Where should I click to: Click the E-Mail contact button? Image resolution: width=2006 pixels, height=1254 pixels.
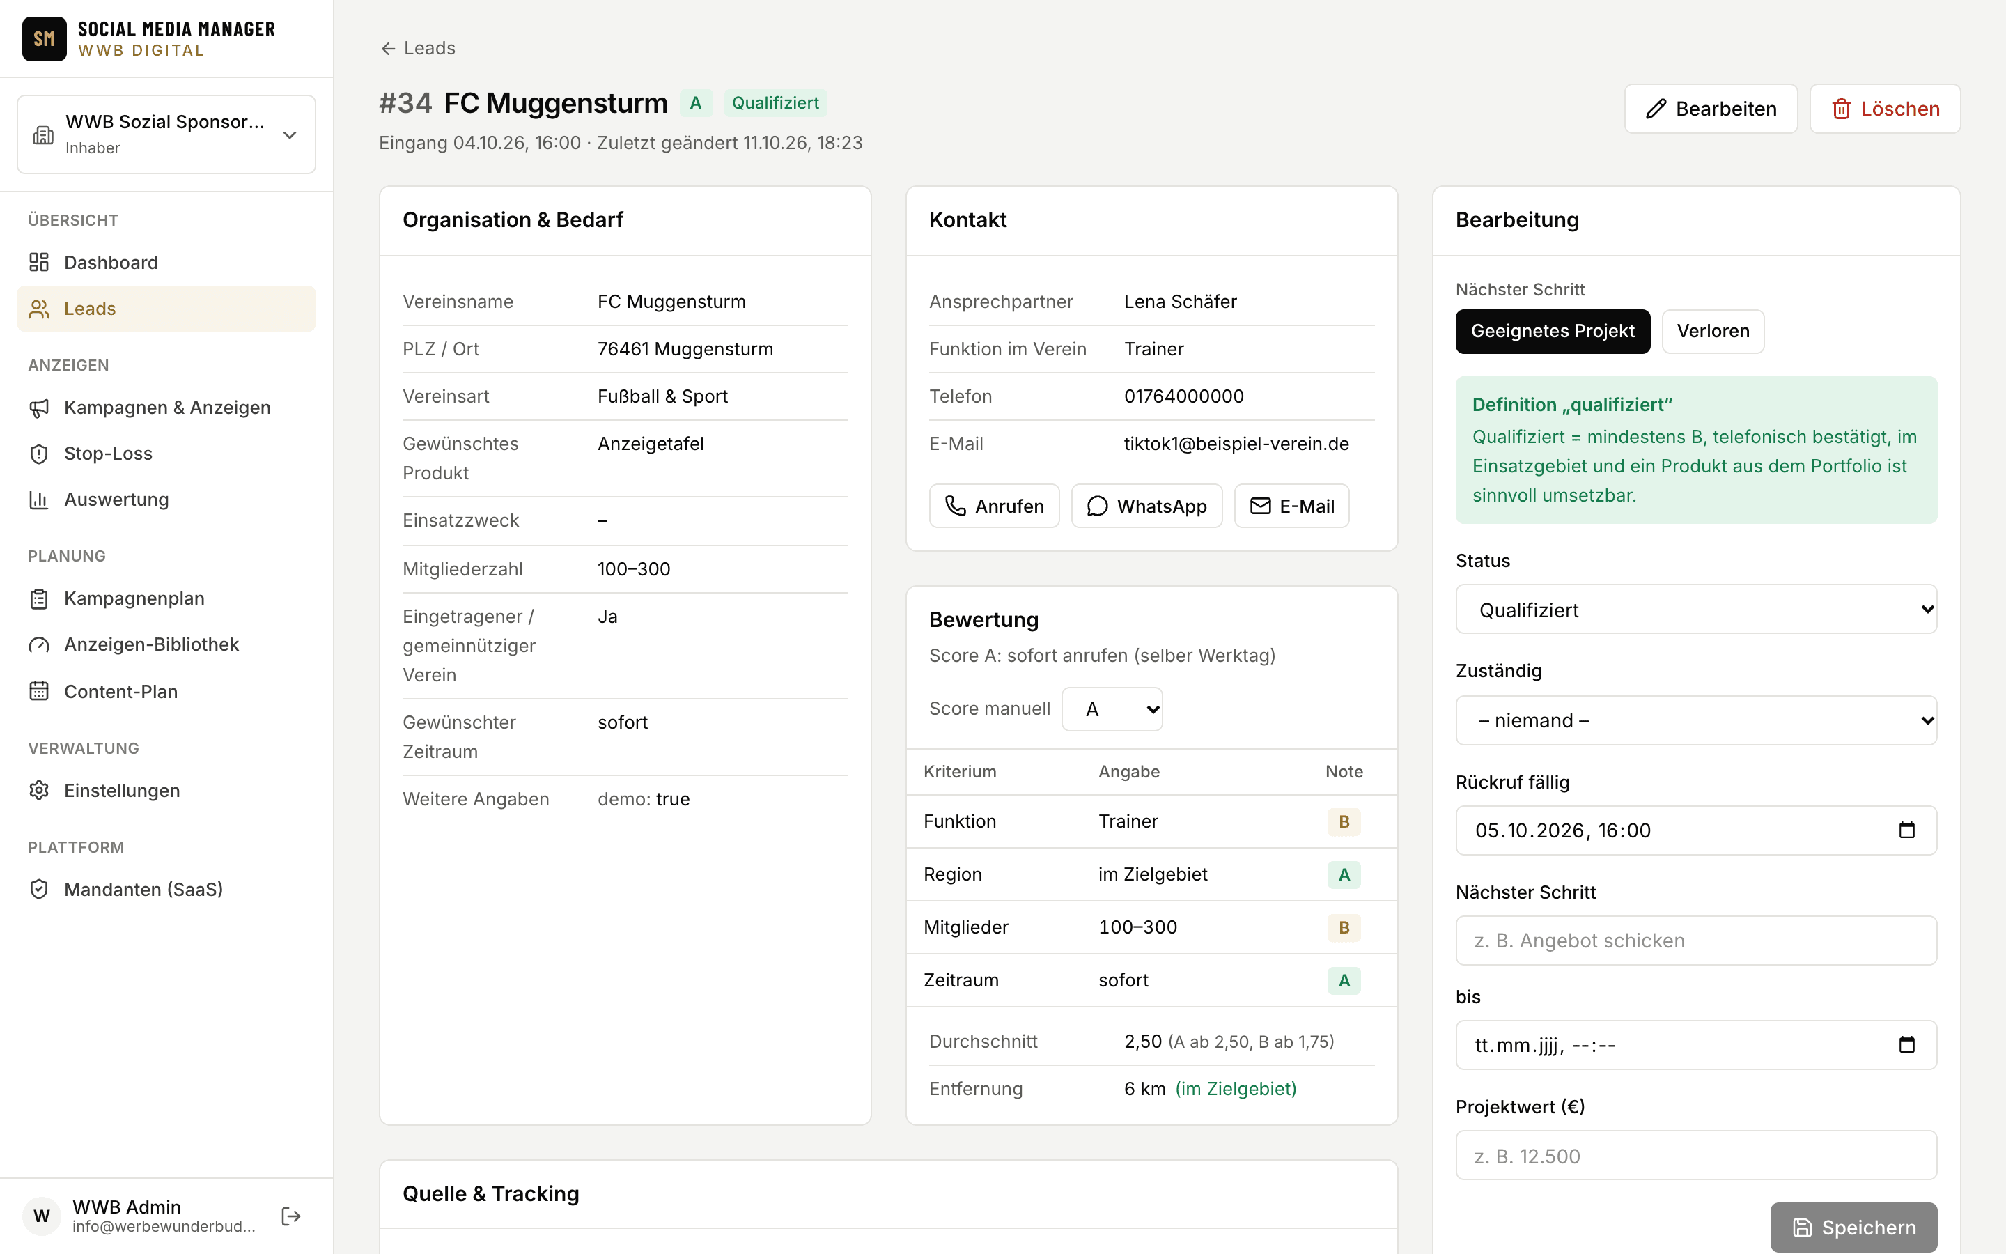(x=1291, y=506)
